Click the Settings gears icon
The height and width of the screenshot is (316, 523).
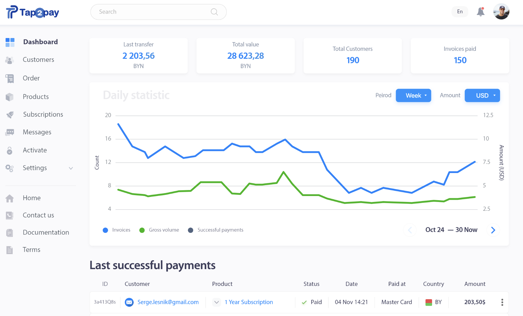coord(9,168)
